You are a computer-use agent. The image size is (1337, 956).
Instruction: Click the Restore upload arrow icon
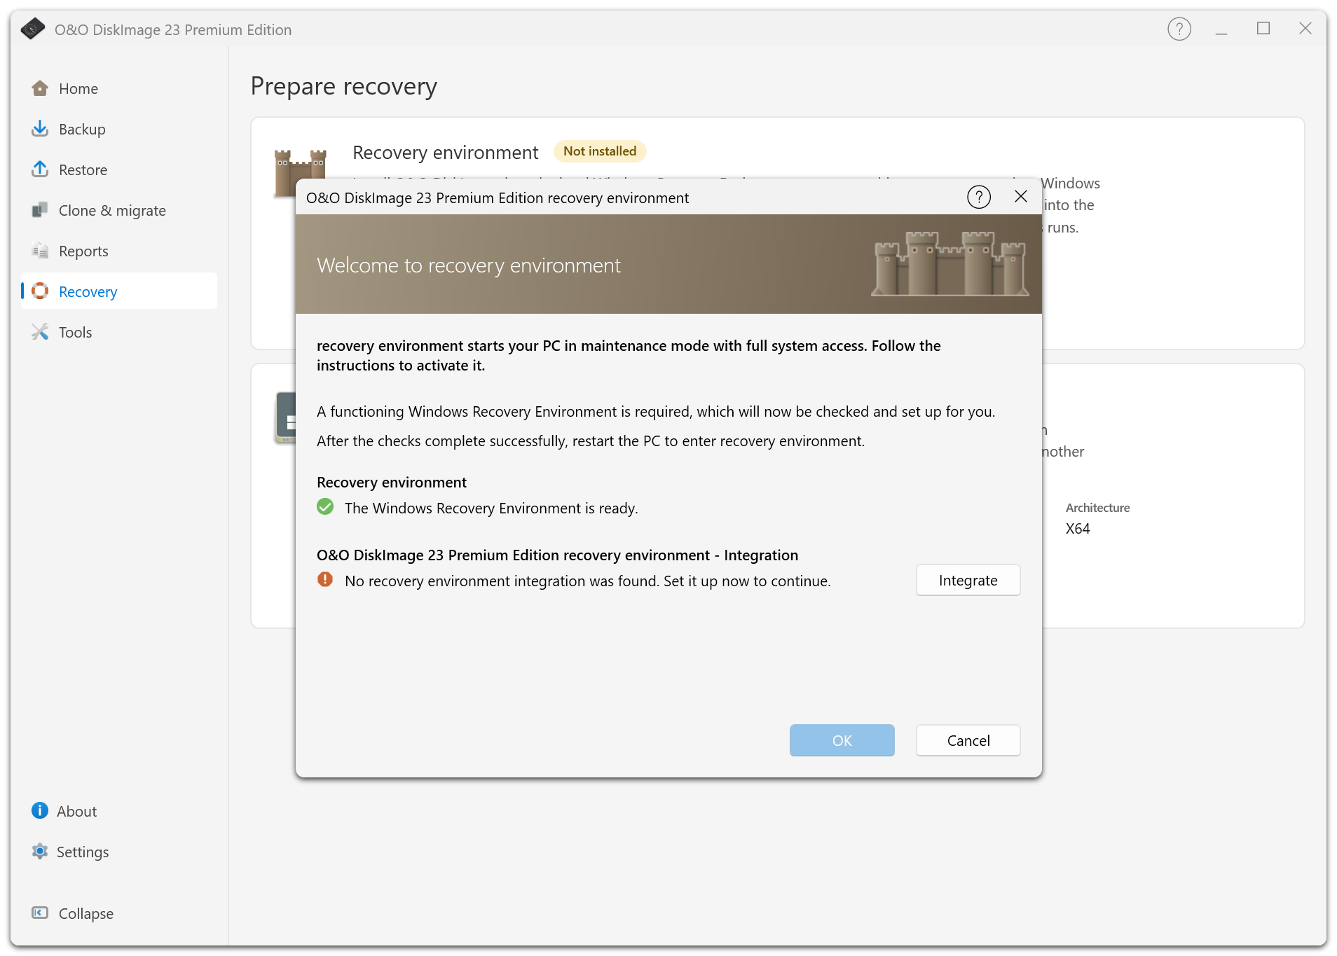click(40, 169)
